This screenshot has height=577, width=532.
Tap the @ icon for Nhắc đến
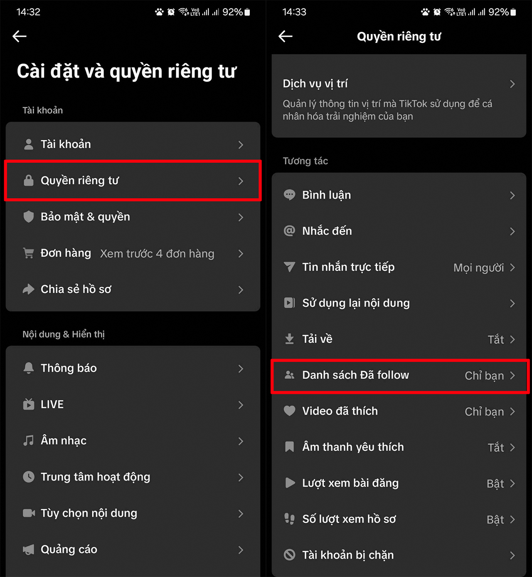pos(289,231)
